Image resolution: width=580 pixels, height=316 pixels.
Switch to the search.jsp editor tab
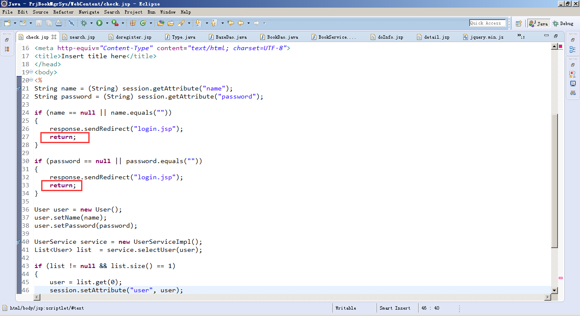[79, 37]
